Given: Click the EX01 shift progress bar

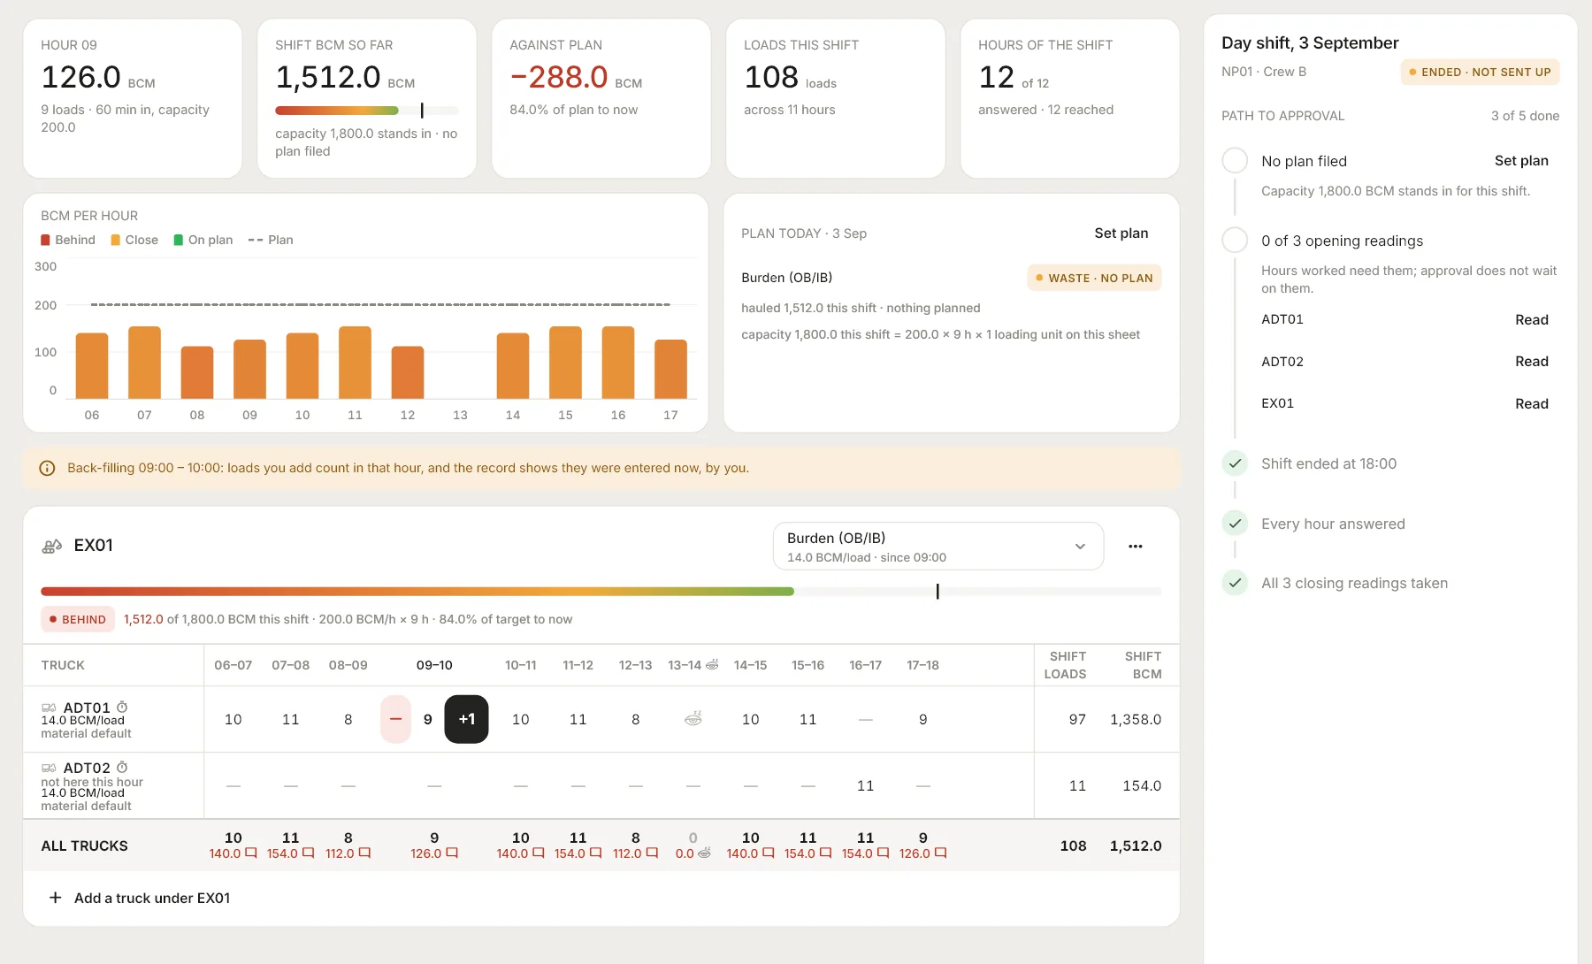Looking at the screenshot, I should 601,591.
